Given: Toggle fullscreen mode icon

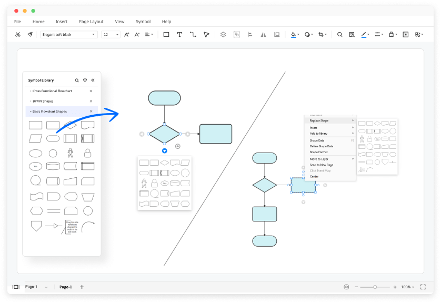Looking at the screenshot, I should coord(423,287).
